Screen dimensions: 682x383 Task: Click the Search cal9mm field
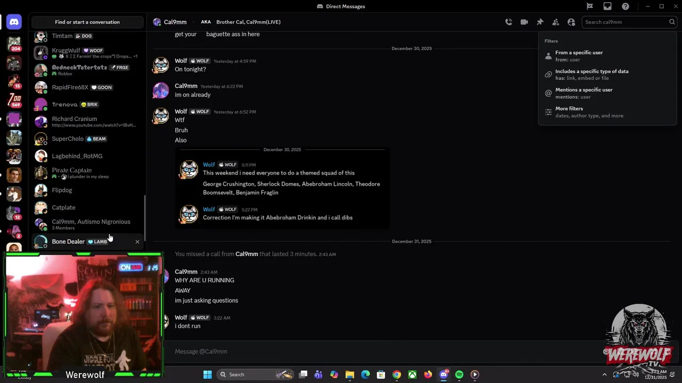coord(629,22)
